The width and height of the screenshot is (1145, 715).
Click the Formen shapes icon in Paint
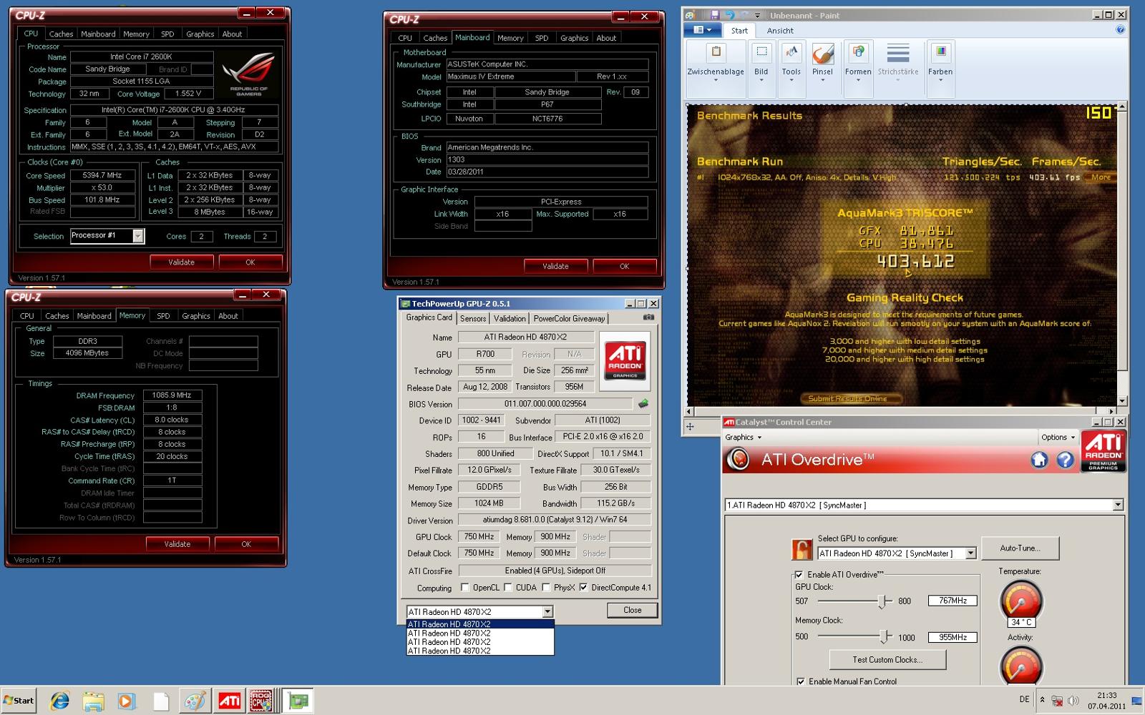click(x=858, y=53)
